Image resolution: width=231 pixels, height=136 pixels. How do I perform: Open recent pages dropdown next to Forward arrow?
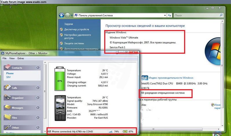71,15
